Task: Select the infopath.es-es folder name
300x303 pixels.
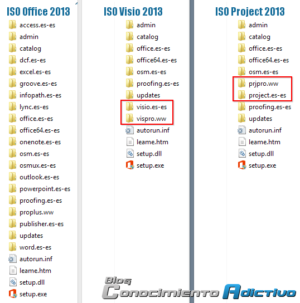Action: (40, 95)
